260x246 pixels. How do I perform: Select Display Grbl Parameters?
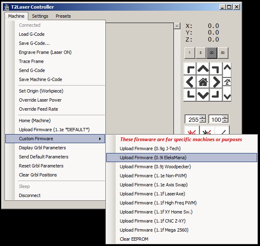(x=55, y=148)
